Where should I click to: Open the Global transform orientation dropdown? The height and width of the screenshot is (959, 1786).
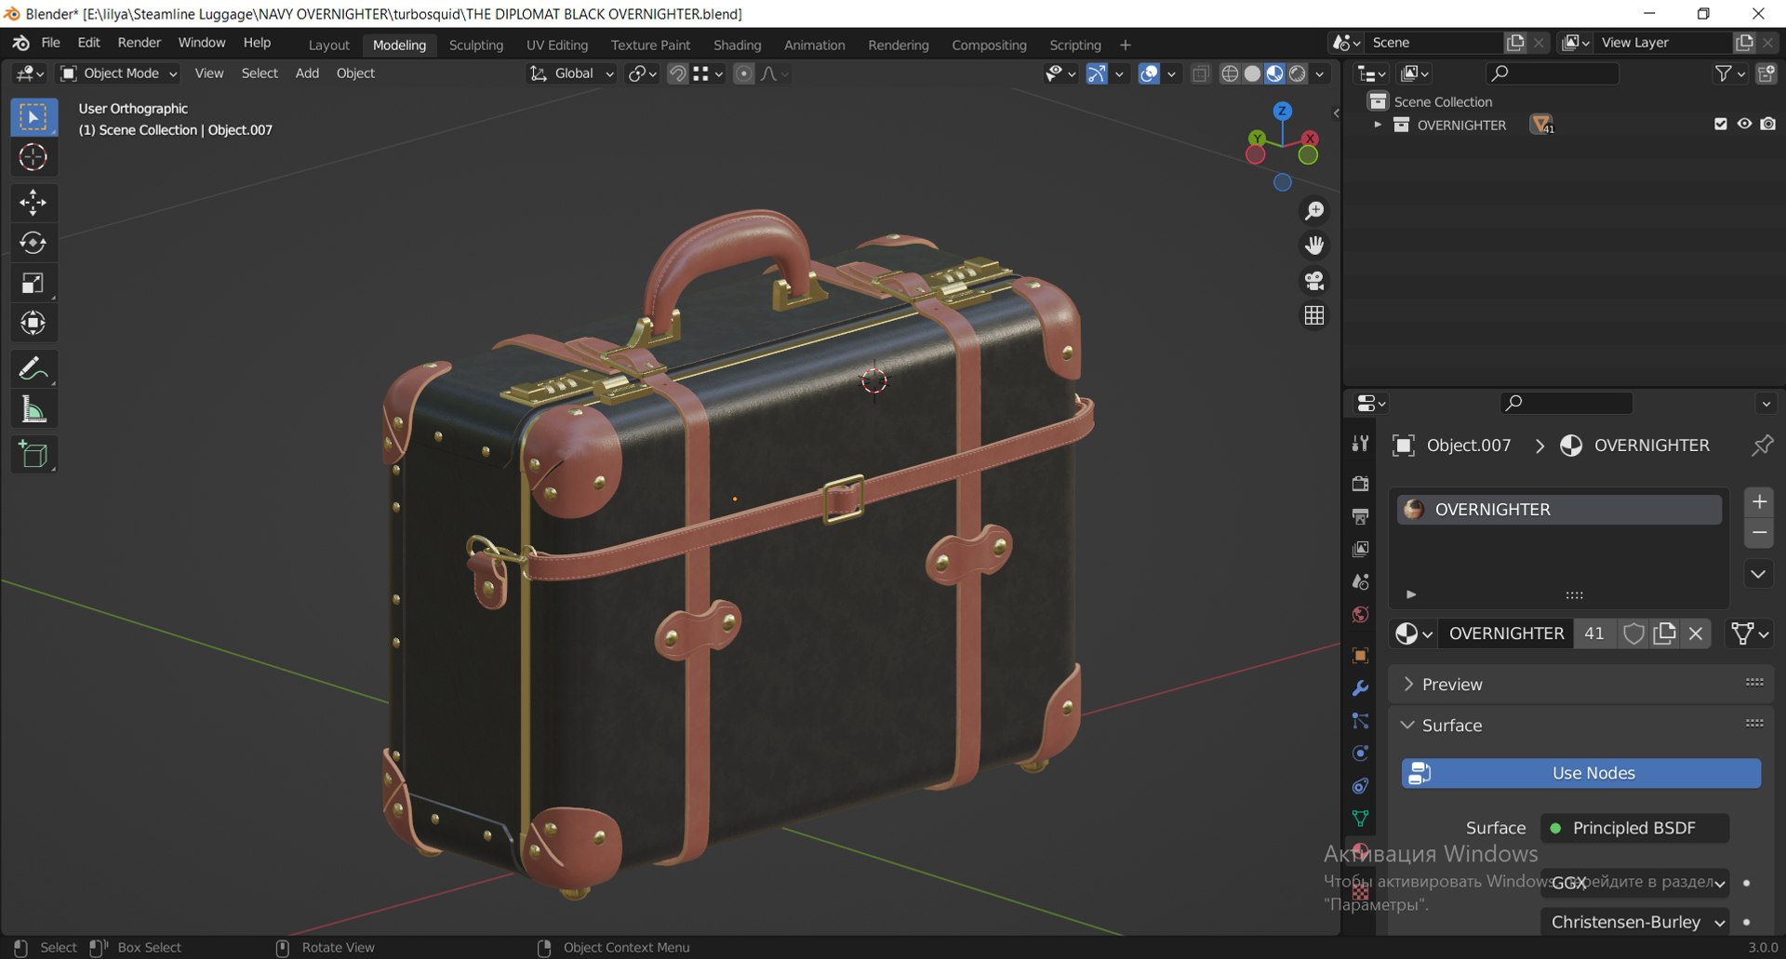pyautogui.click(x=572, y=73)
